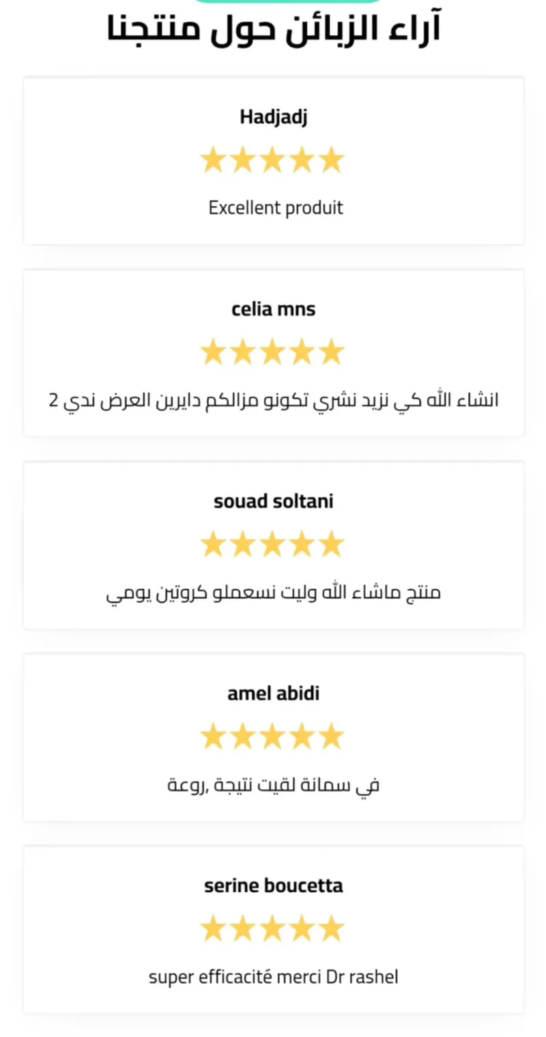Tap the fourth star under celia mns
Viewport: 546px width, 1037px height.
point(302,352)
